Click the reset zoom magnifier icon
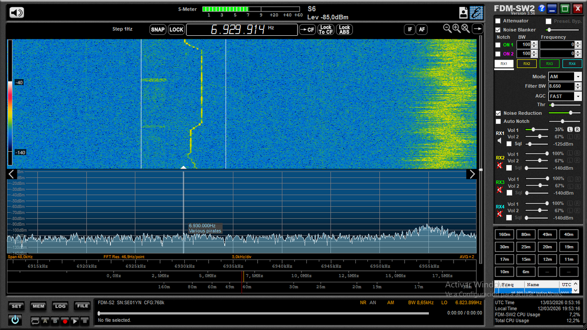587x330 pixels. coord(465,28)
